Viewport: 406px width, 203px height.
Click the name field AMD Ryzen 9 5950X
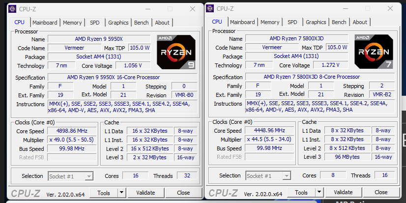pyautogui.click(x=99, y=39)
